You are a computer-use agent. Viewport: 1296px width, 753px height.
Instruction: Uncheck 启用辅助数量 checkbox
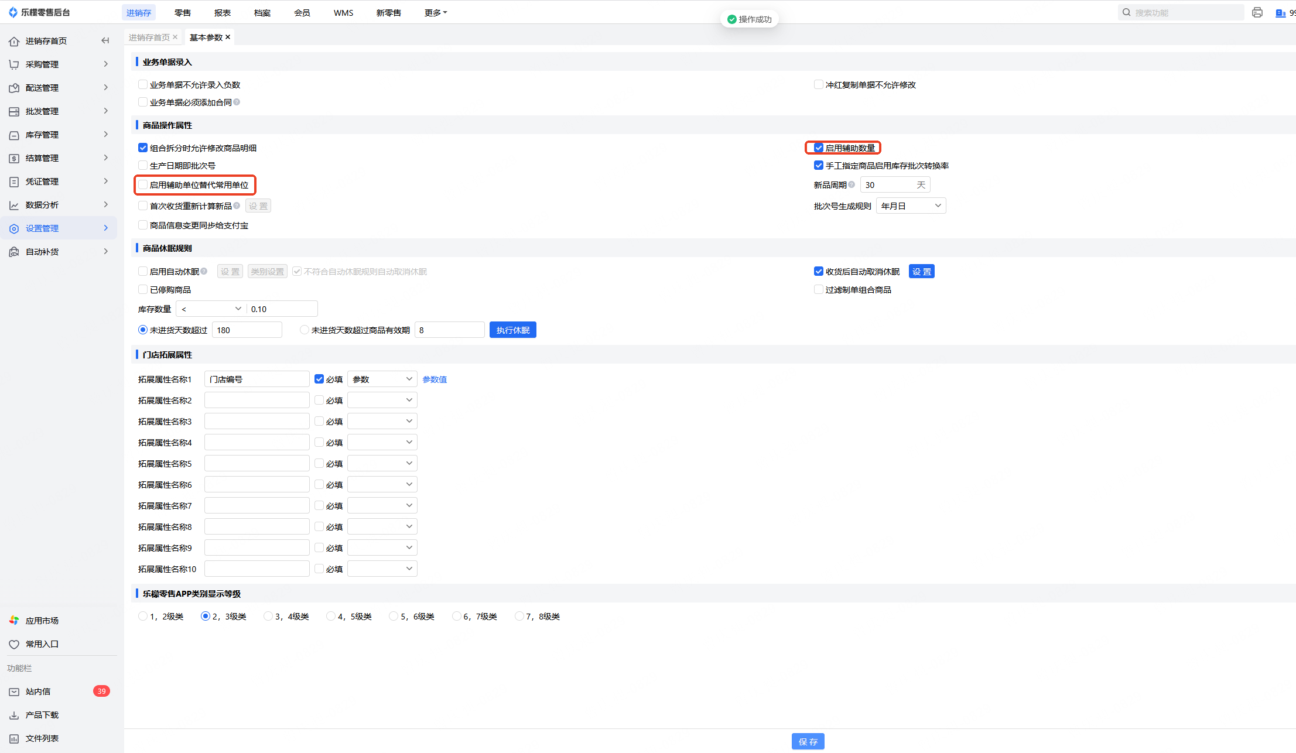[x=819, y=148]
